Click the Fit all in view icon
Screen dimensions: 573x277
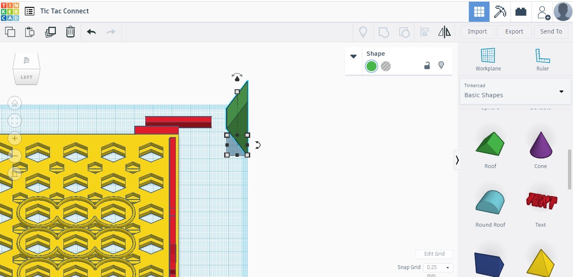point(15,121)
